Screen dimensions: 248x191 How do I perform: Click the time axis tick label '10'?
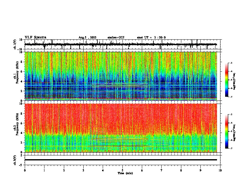[220, 170]
